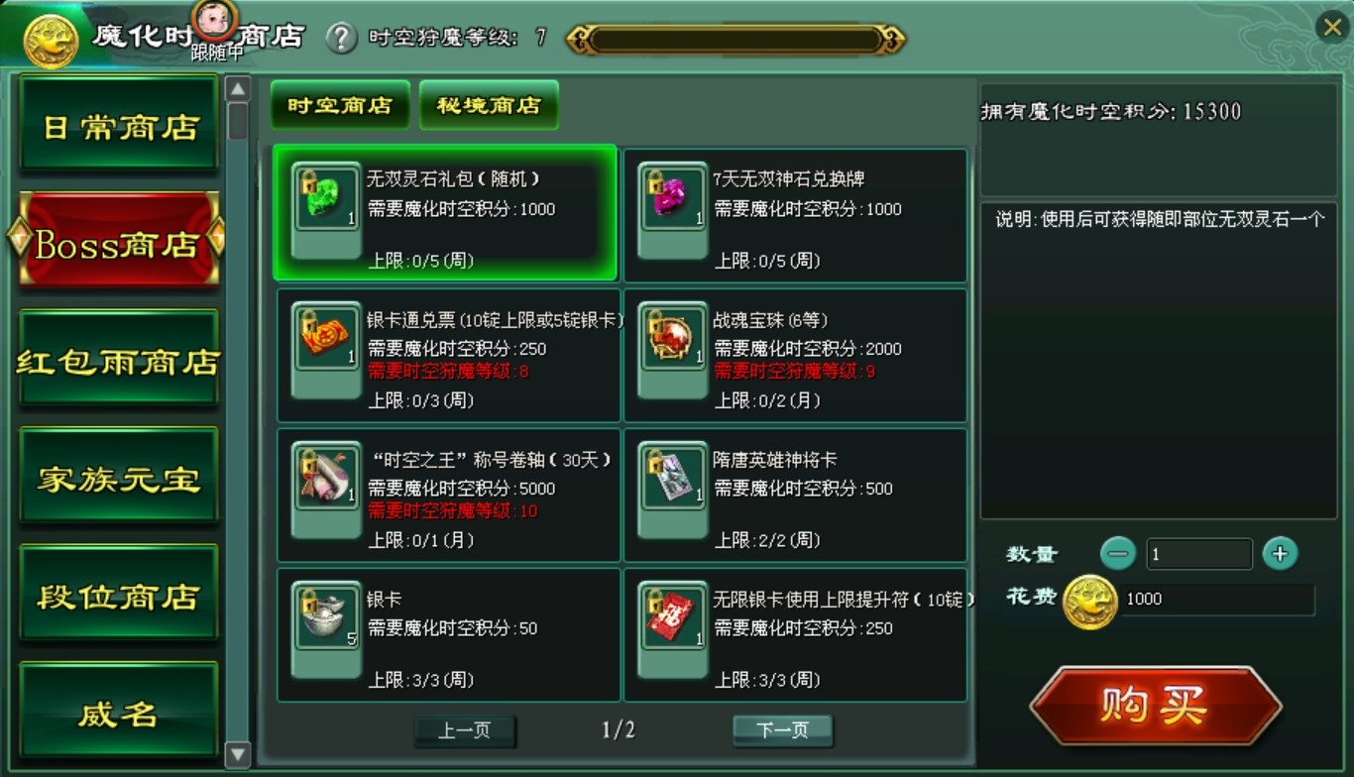Image resolution: width=1354 pixels, height=777 pixels.
Task: Pick the 战魂宝珠 orb icon
Action: point(673,337)
